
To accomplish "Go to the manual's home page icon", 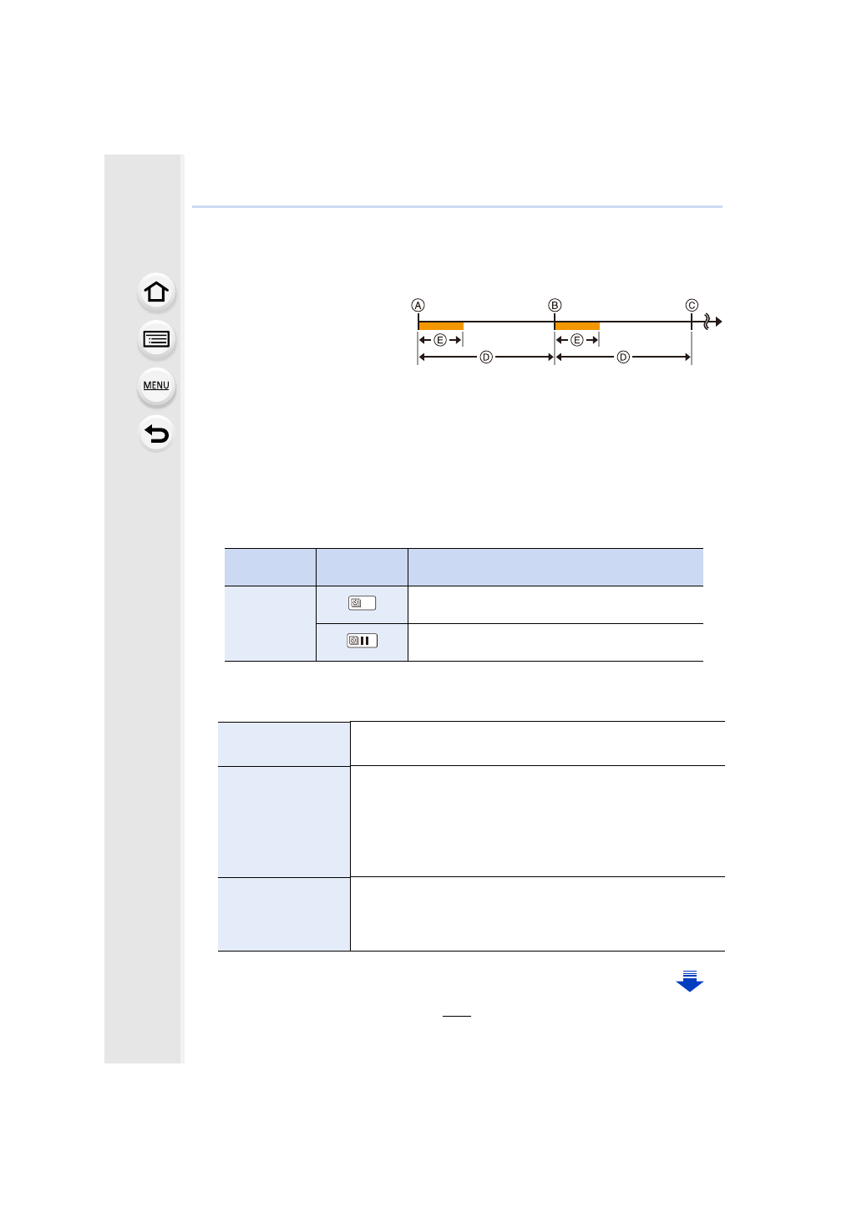I will coord(156,292).
